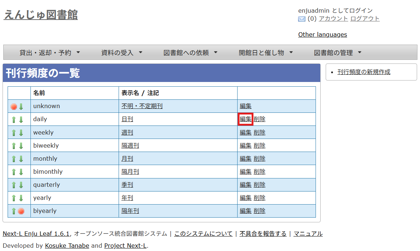This screenshot has height=251, width=420.
Task: Open Other languages link
Action: pyautogui.click(x=322, y=34)
